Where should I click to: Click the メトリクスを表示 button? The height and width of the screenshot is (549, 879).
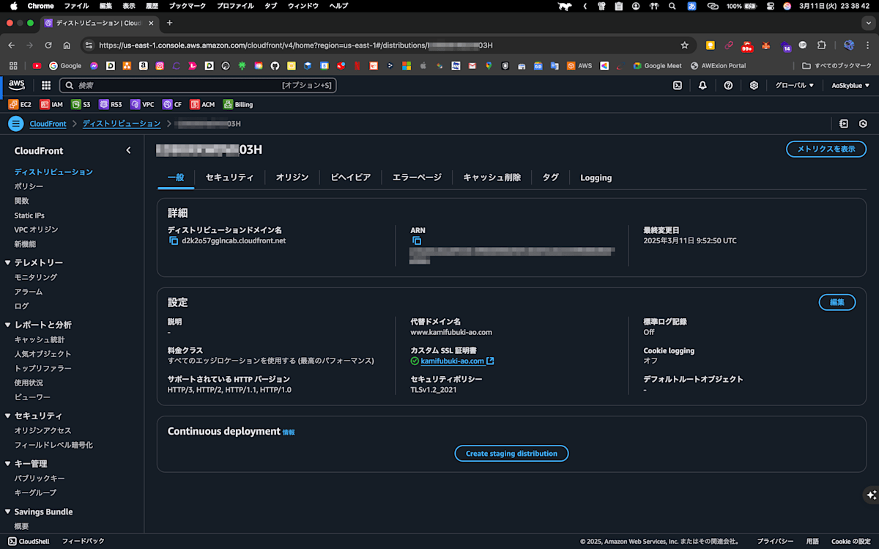tap(826, 149)
